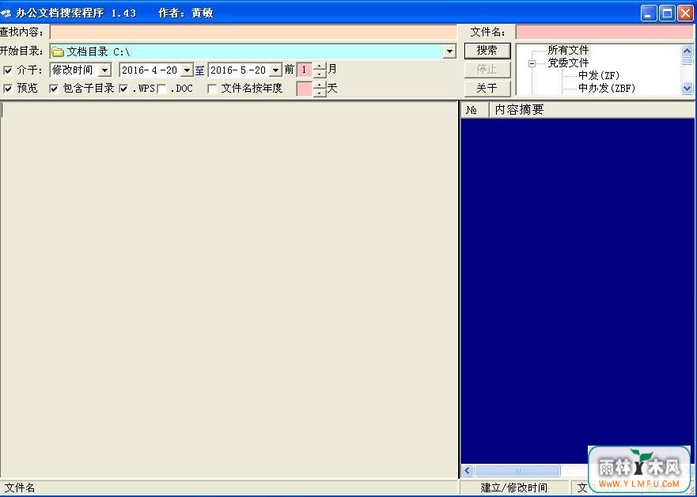Viewport: 697px width, 497px height.
Task: Click the folder icon in start directory
Action: click(x=57, y=52)
